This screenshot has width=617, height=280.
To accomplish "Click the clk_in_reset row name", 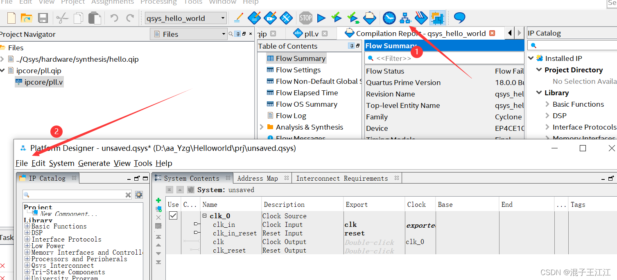I will pos(235,233).
